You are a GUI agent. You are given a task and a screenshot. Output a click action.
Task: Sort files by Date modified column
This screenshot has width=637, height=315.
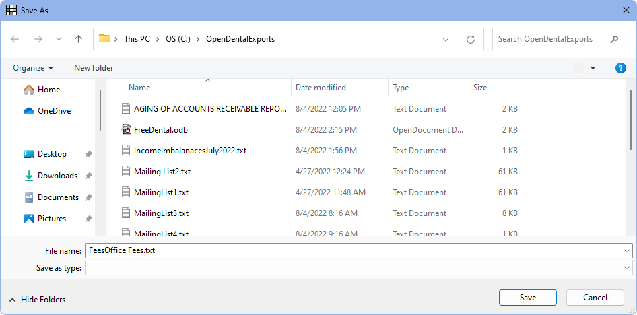(x=321, y=87)
